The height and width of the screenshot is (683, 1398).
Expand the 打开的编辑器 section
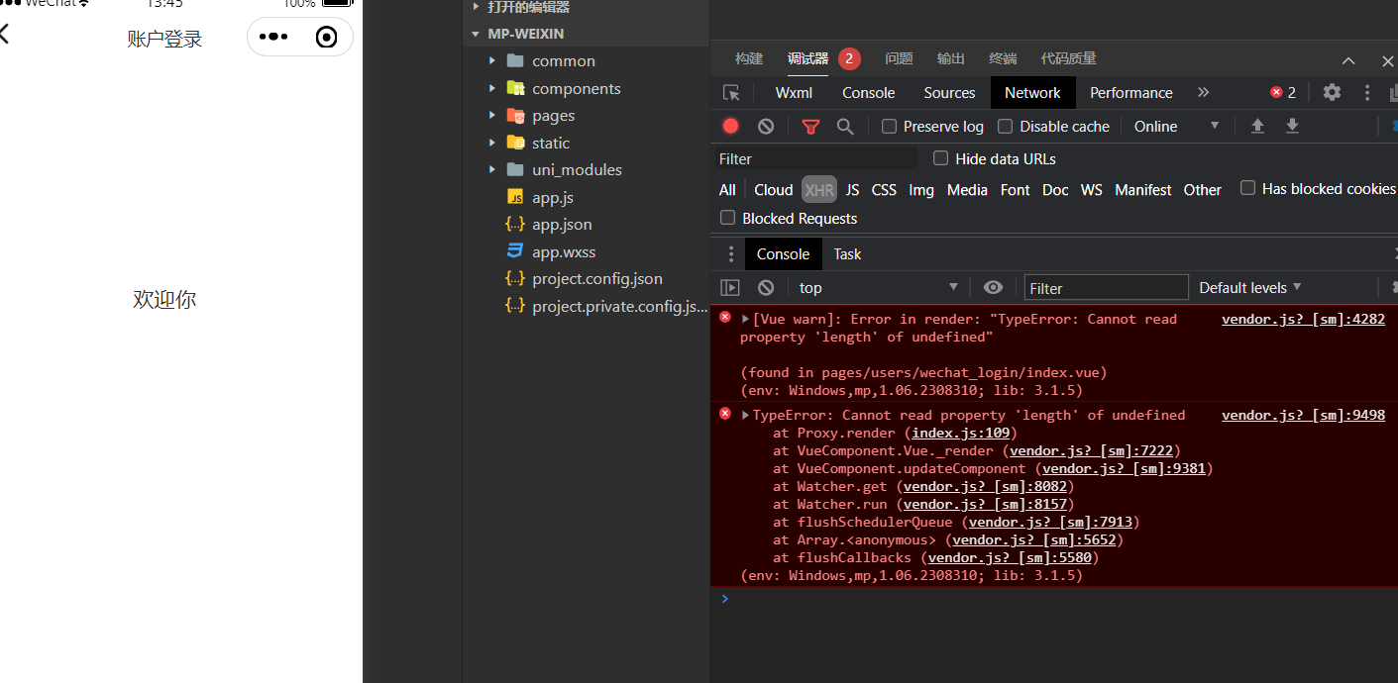(476, 7)
